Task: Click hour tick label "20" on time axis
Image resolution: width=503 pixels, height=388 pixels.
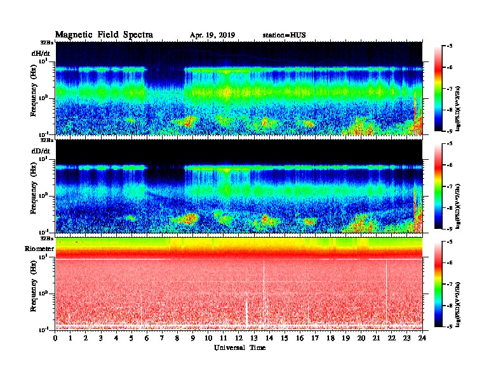Action: point(361,338)
